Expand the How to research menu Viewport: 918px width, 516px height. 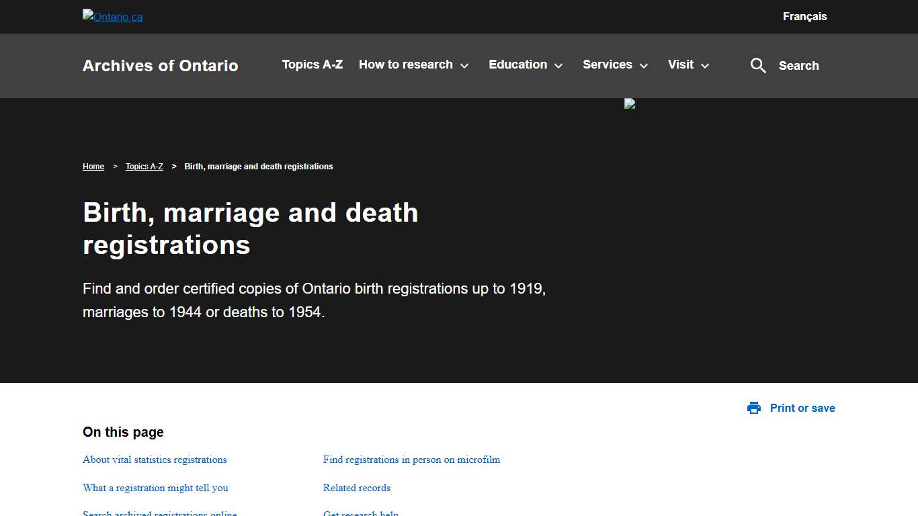[x=406, y=64]
